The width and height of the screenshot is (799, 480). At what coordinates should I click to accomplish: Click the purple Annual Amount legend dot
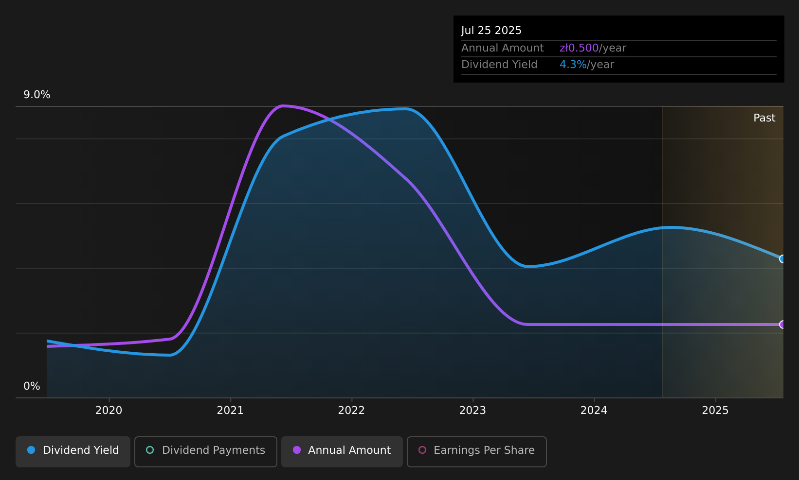[297, 450]
